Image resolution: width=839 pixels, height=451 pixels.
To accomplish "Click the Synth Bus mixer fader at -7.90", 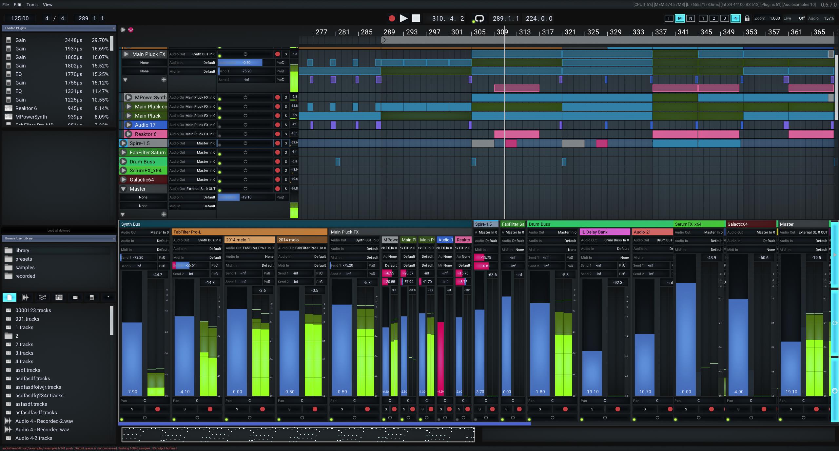I will (132, 333).
